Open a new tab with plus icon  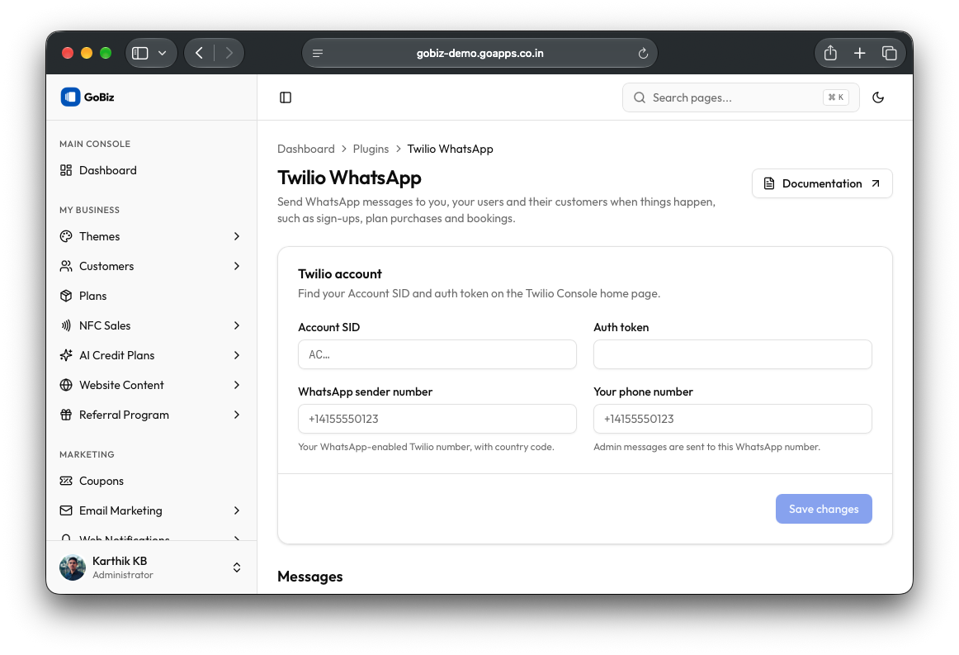pos(860,53)
